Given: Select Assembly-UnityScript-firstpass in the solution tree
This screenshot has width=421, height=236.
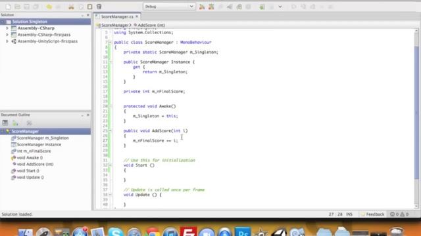Looking at the screenshot, I should point(47,41).
